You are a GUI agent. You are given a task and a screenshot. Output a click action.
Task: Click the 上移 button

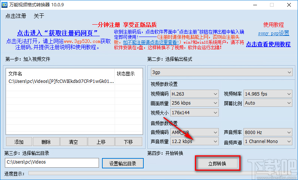[101, 142]
